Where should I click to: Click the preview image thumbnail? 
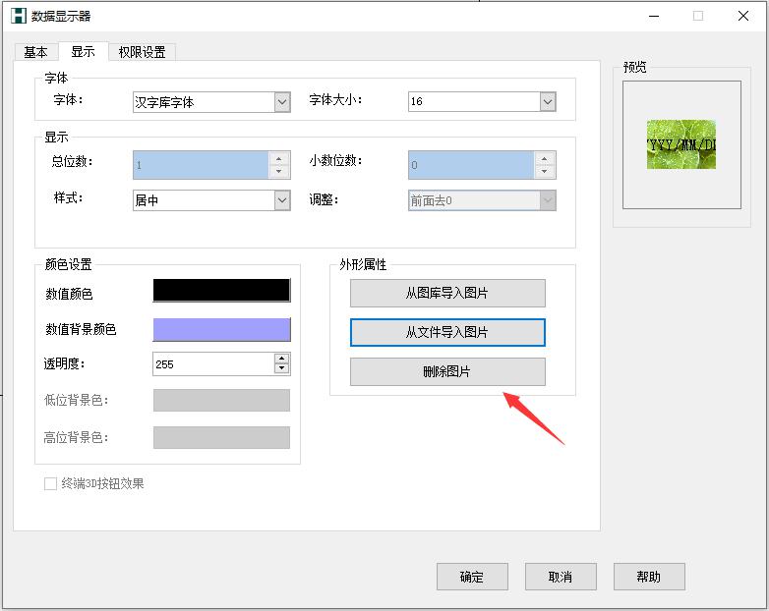(x=681, y=144)
